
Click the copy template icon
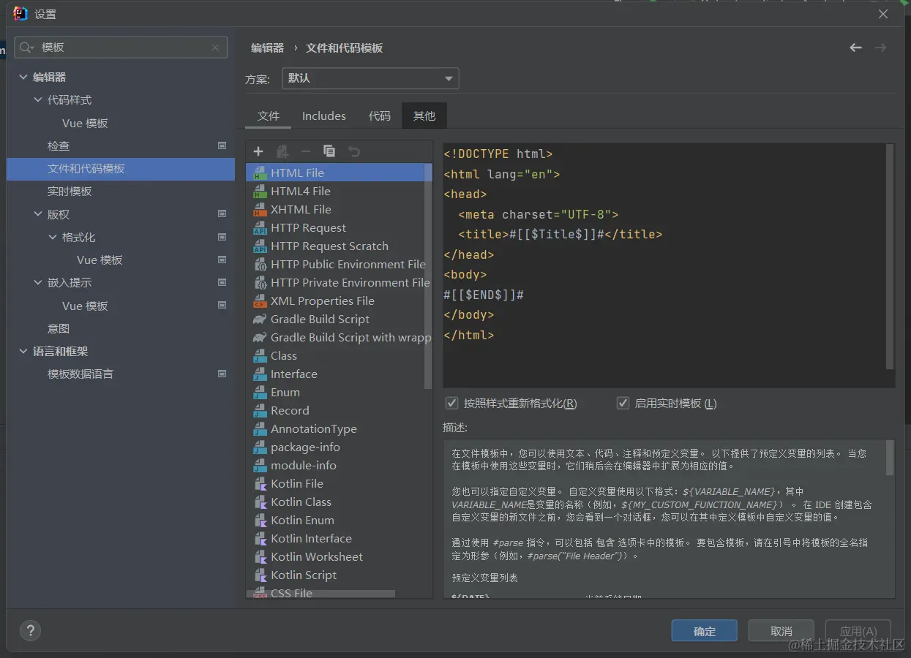point(329,151)
